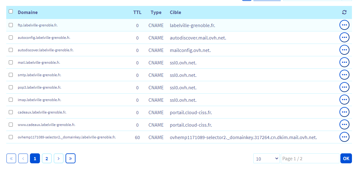Open actions menu for www.cadeaux.labelville-grenoble.fr record
Viewport: 356px width, 177px height.
coord(344,124)
